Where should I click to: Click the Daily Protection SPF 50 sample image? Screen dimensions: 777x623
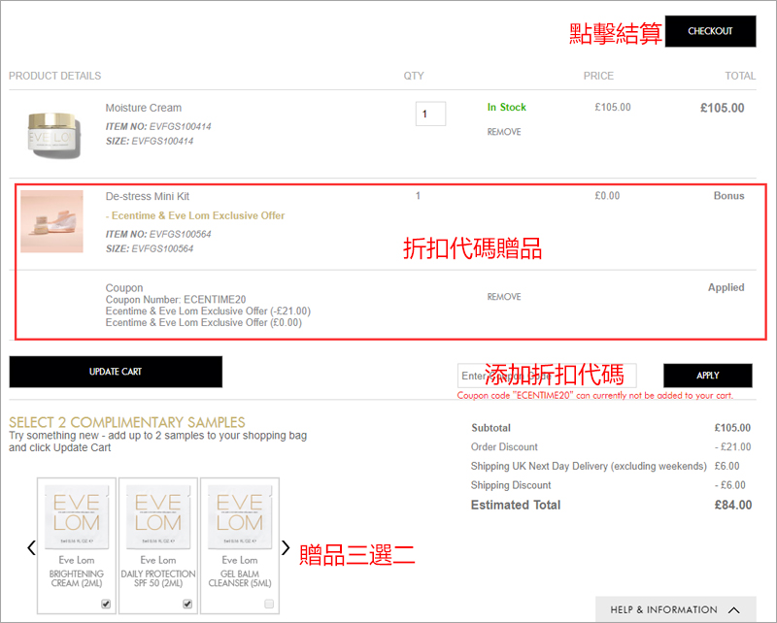pyautogui.click(x=158, y=517)
